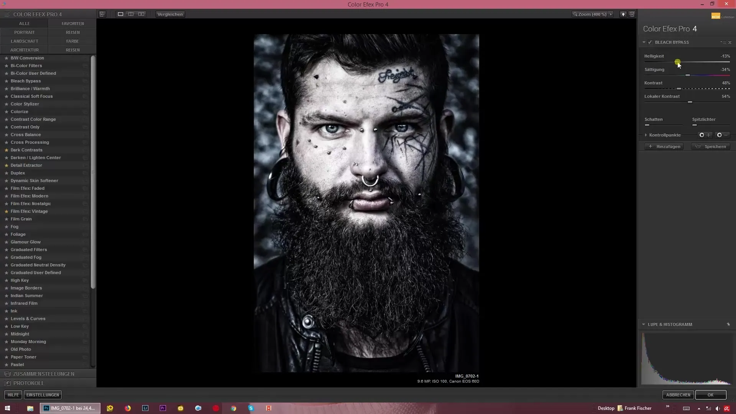This screenshot has width=736, height=414.
Task: Adjust the Kontrast slider handle
Action: tap(679, 89)
